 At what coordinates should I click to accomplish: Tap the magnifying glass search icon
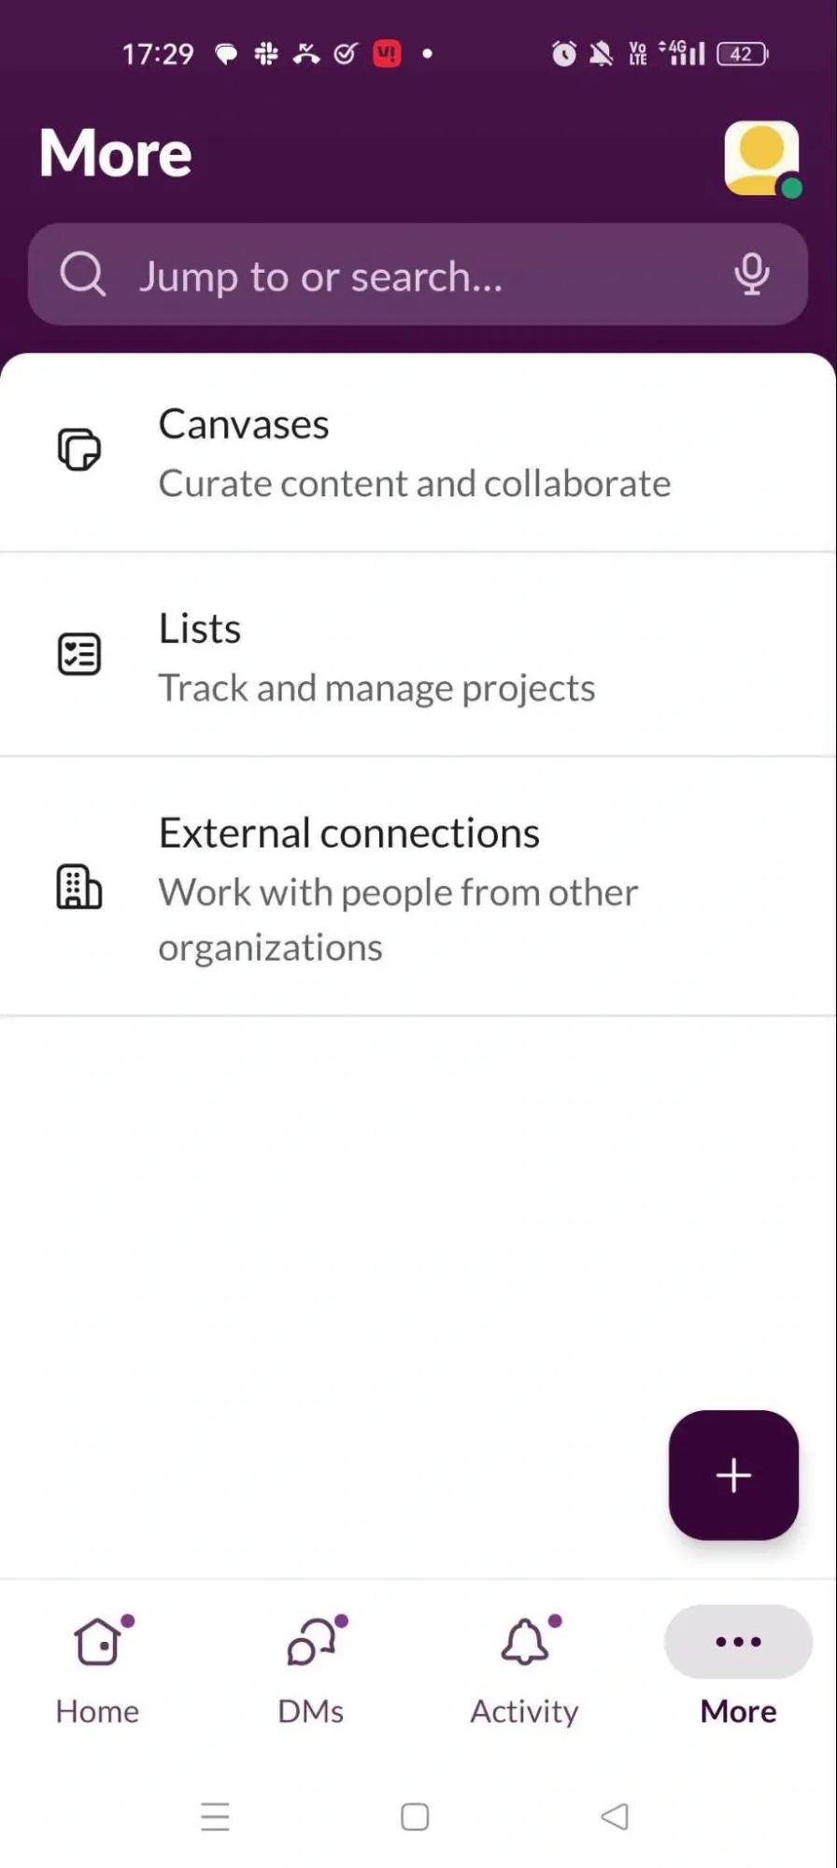(x=83, y=275)
